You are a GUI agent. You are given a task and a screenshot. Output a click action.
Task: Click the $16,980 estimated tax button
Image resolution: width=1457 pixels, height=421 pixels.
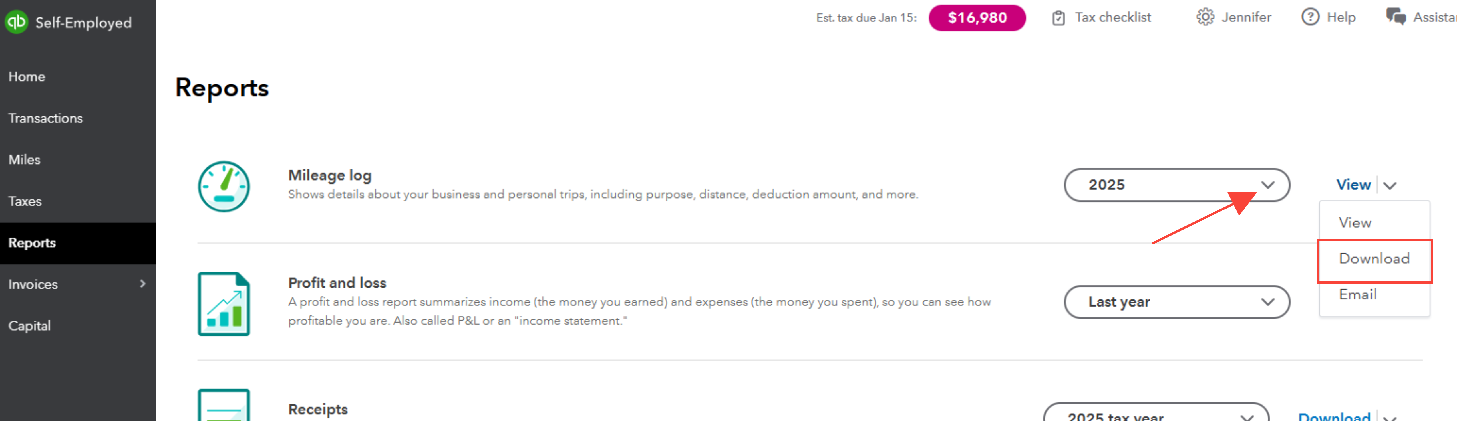pos(977,18)
